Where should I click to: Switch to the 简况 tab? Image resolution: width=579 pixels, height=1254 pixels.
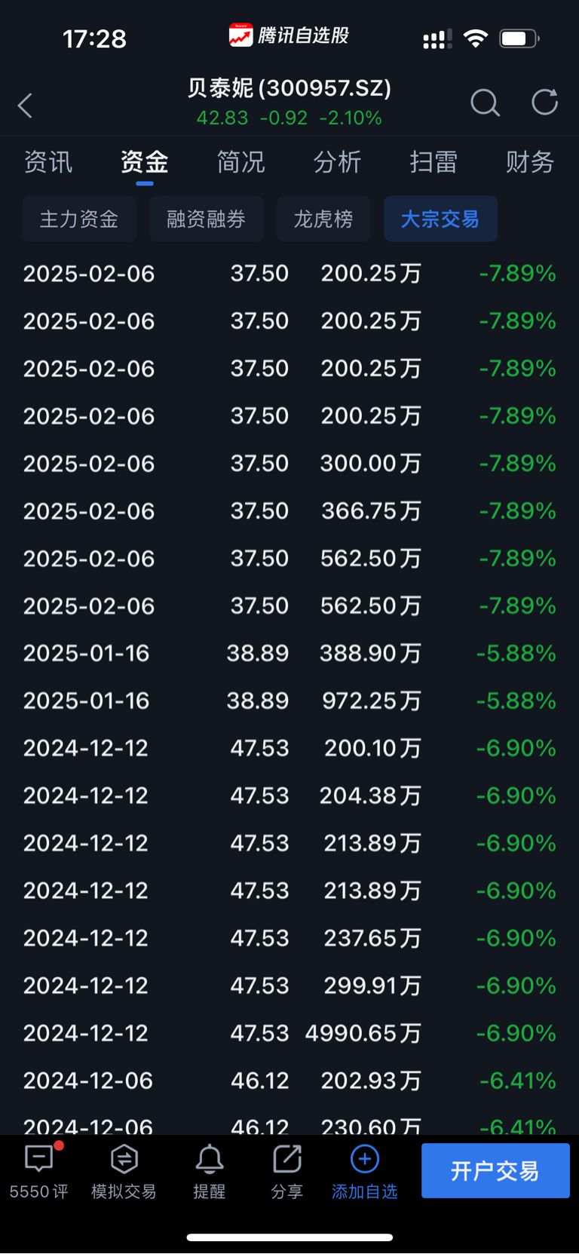(240, 161)
